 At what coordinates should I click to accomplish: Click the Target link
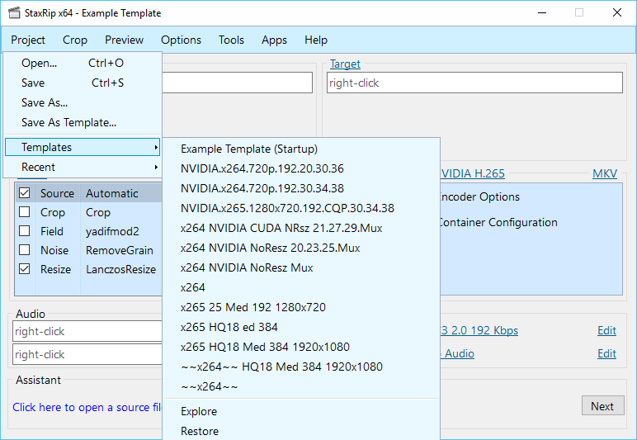345,64
